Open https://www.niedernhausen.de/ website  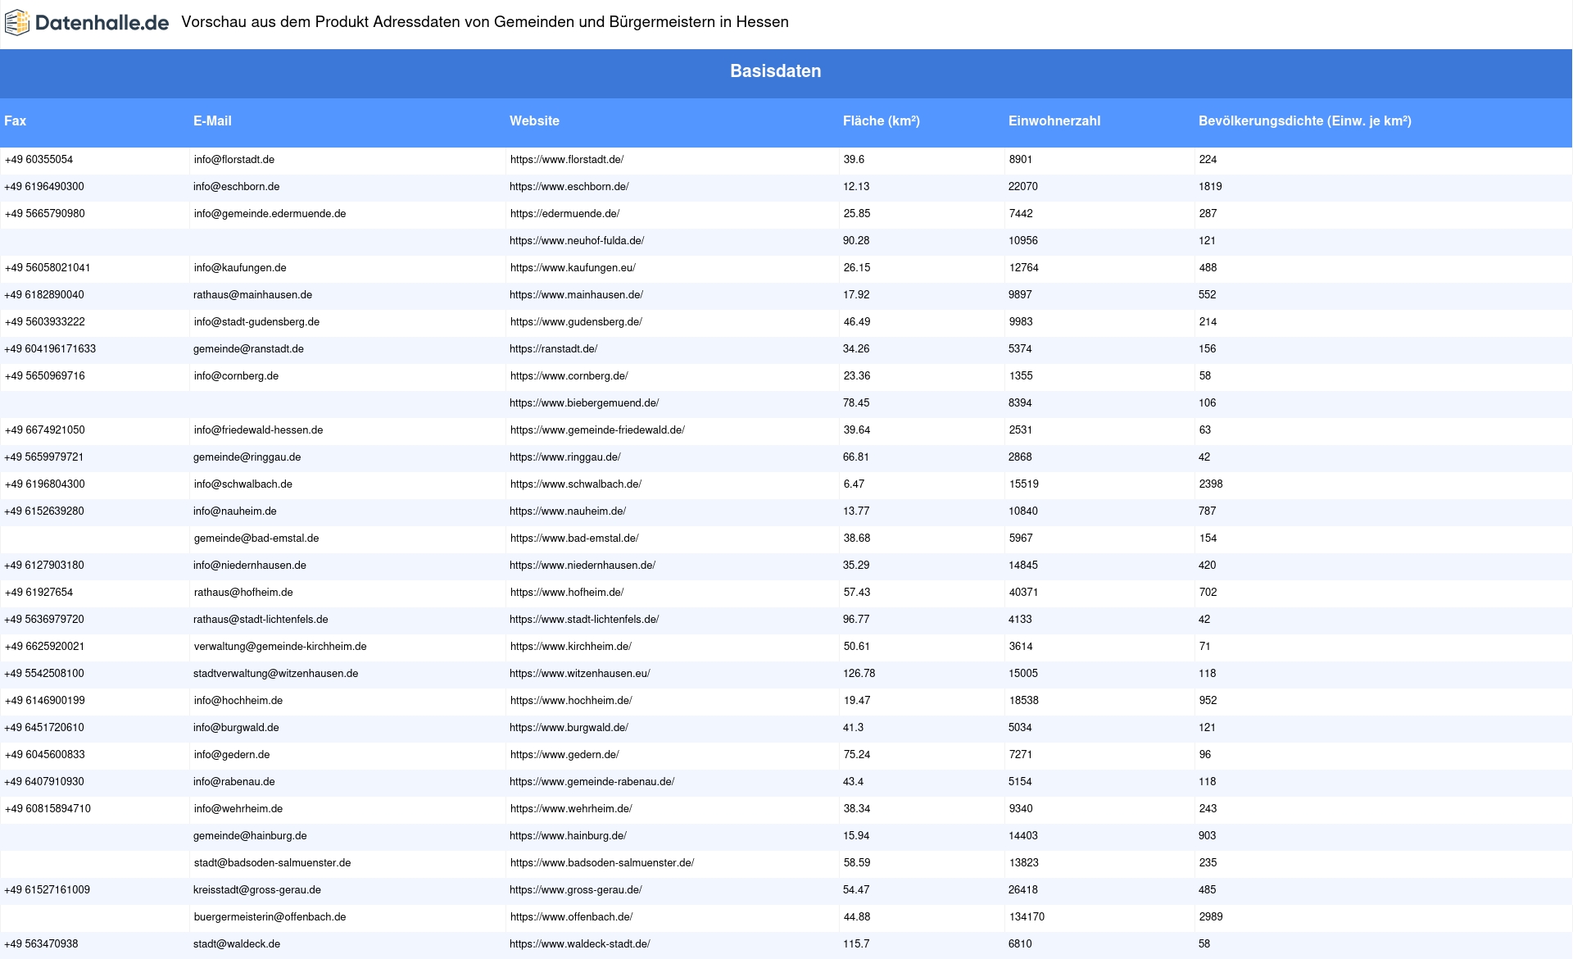pyautogui.click(x=583, y=566)
